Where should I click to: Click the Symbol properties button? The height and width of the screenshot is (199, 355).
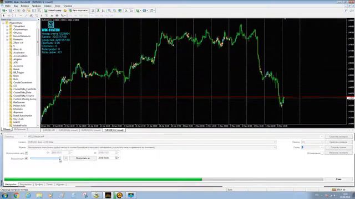338,142
